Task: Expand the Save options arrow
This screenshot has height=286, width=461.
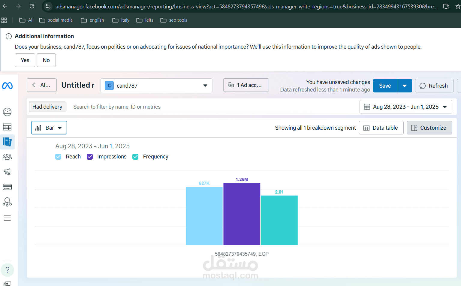Action: tap(405, 86)
